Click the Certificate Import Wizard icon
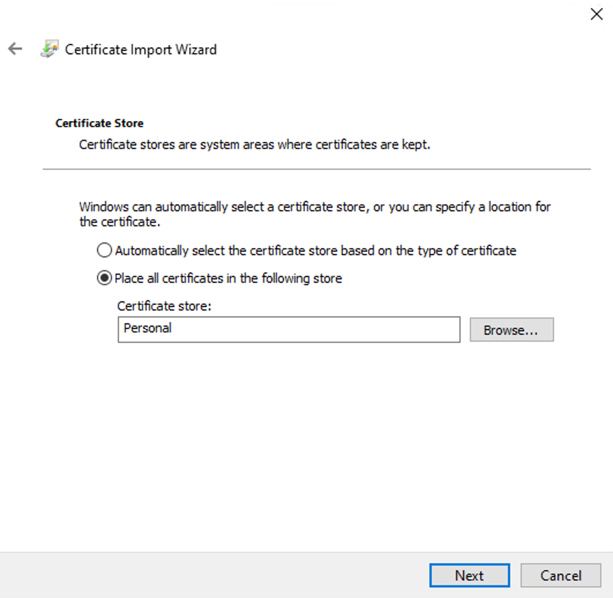Image resolution: width=613 pixels, height=598 pixels. [49, 49]
